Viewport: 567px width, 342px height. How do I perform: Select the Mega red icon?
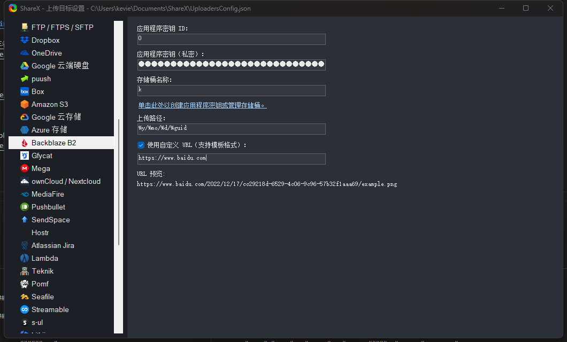click(24, 168)
